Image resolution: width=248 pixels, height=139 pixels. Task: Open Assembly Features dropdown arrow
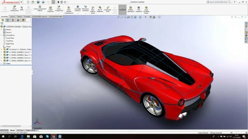pos(78,13)
